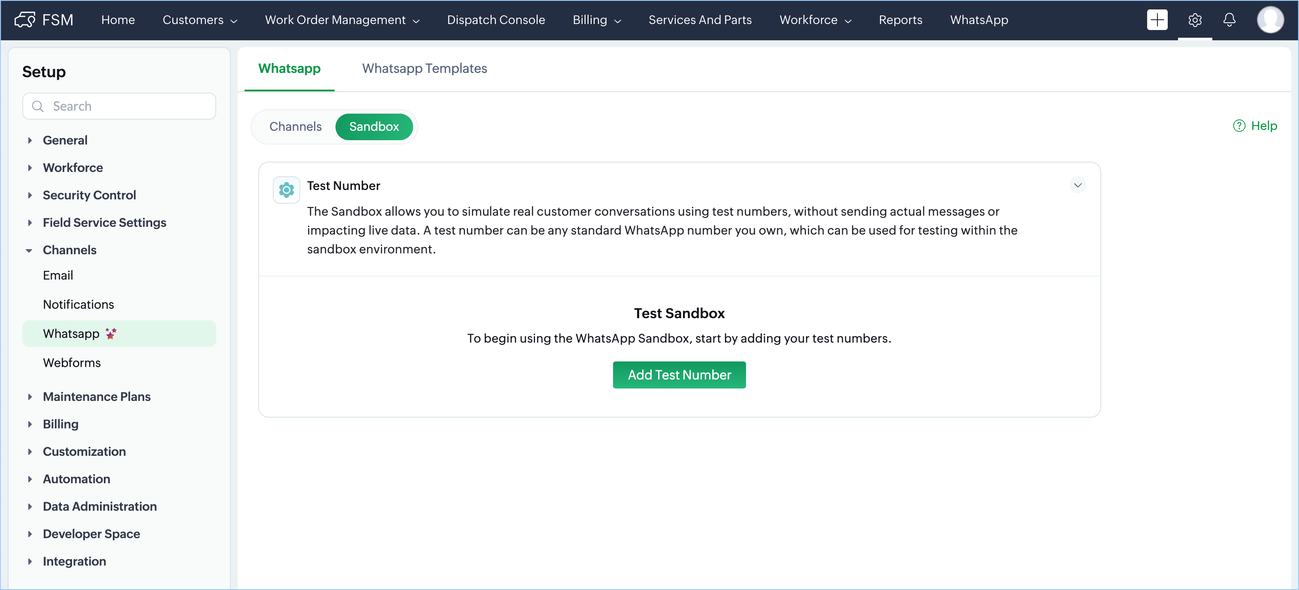The height and width of the screenshot is (590, 1299).
Task: Click the Integration label
Action: point(74,561)
